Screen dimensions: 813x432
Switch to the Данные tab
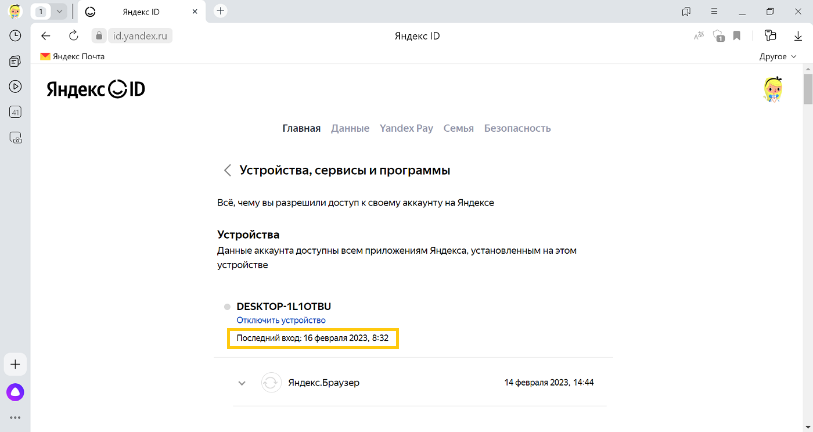point(350,128)
